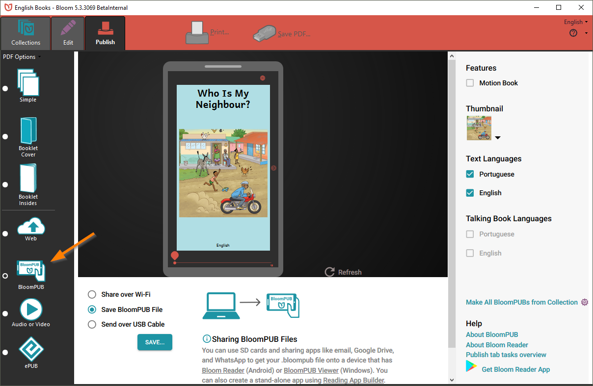
Task: Switch to the Edit tab
Action: pos(68,33)
